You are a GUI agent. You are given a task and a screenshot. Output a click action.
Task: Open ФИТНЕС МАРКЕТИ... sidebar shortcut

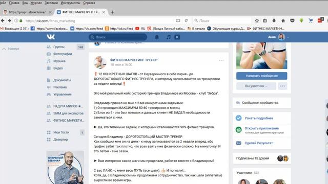click(65, 121)
